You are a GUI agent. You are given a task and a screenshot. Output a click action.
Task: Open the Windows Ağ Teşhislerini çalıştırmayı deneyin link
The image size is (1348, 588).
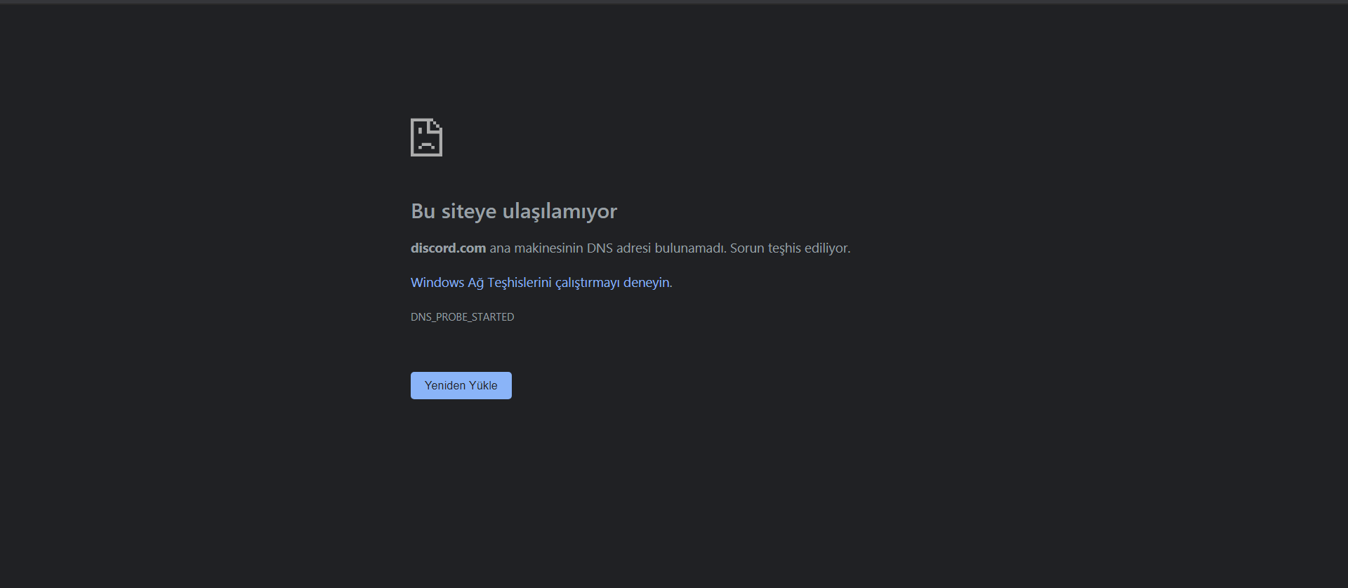540,283
